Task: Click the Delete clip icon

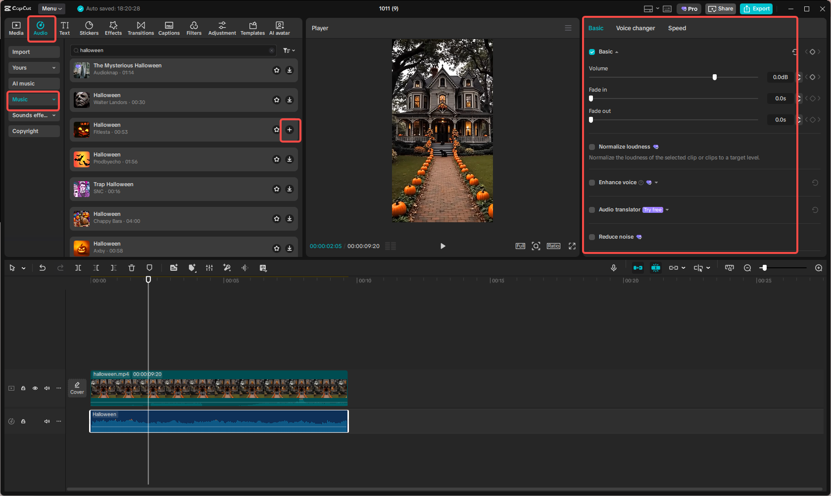Action: tap(131, 268)
